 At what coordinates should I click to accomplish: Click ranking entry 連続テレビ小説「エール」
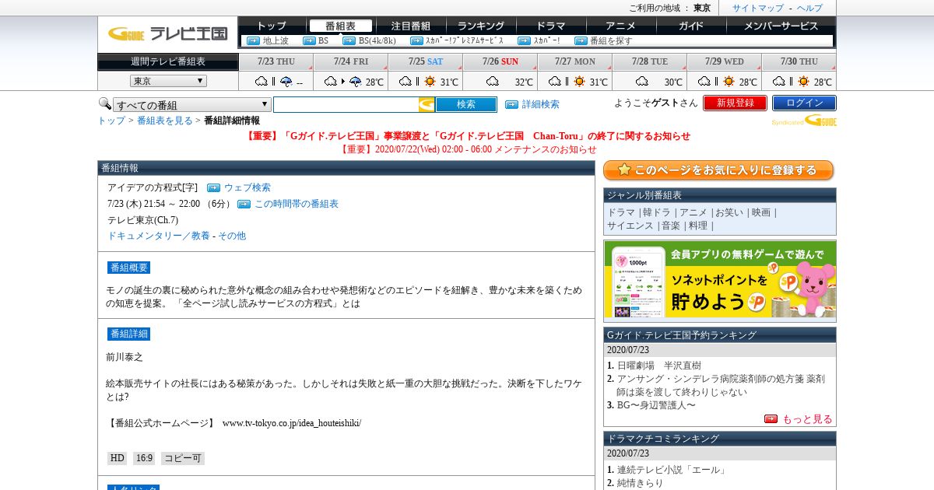point(672,470)
